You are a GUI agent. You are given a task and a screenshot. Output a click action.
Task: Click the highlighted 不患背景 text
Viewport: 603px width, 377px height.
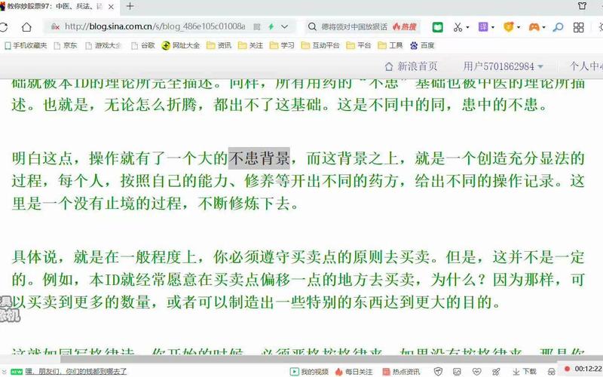(259, 158)
